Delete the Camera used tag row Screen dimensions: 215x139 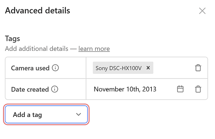198,68
